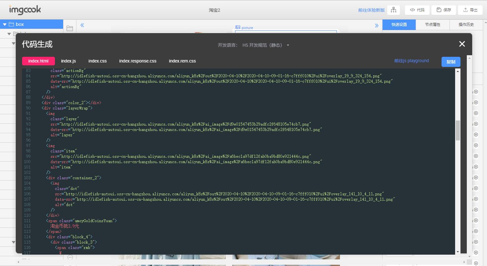Expand the second-level tree node arrow under box
The width and height of the screenshot is (487, 266).
click(9, 34)
